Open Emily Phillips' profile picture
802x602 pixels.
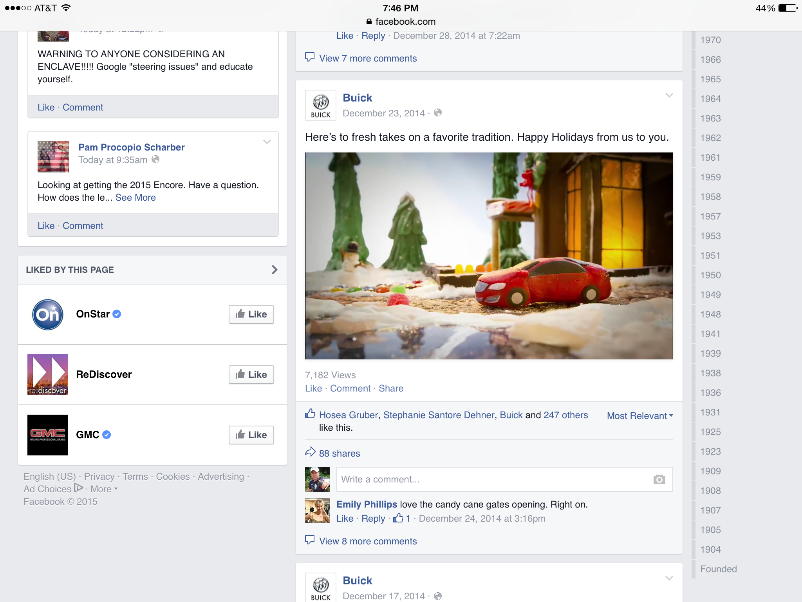point(318,511)
